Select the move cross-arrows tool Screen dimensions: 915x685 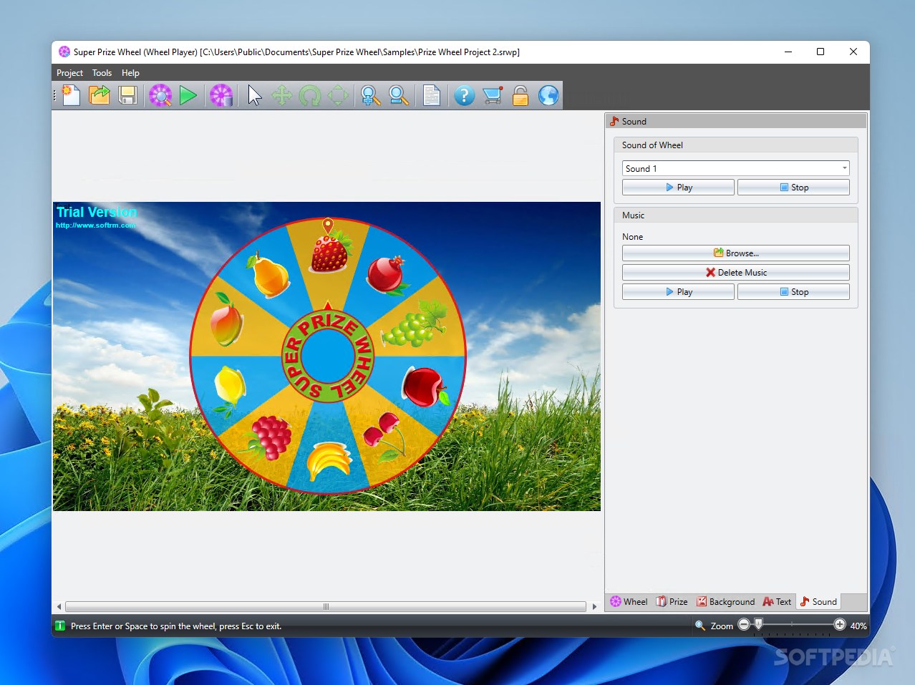click(282, 95)
